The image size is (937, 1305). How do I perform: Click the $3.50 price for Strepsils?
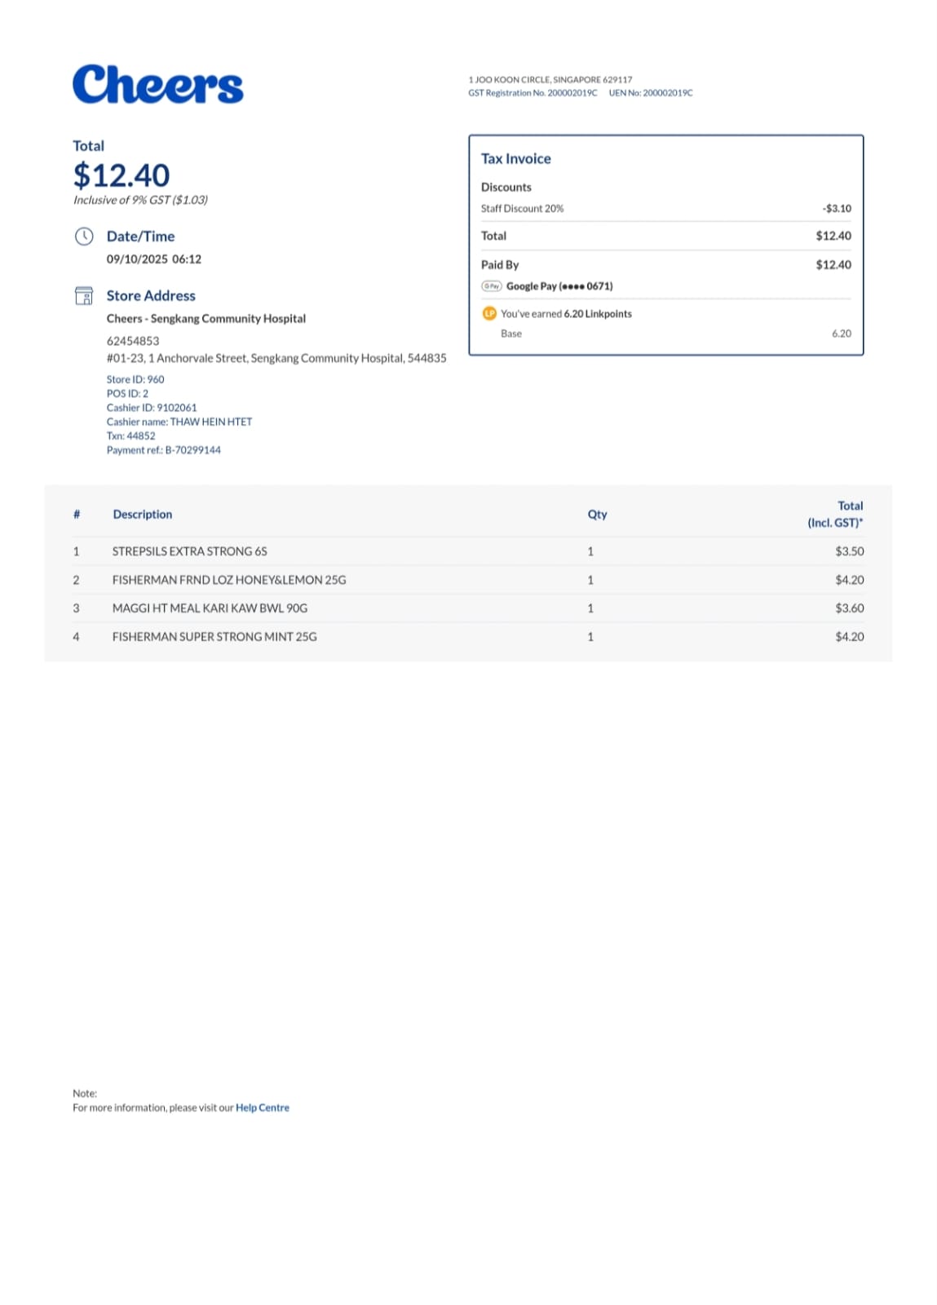point(850,551)
